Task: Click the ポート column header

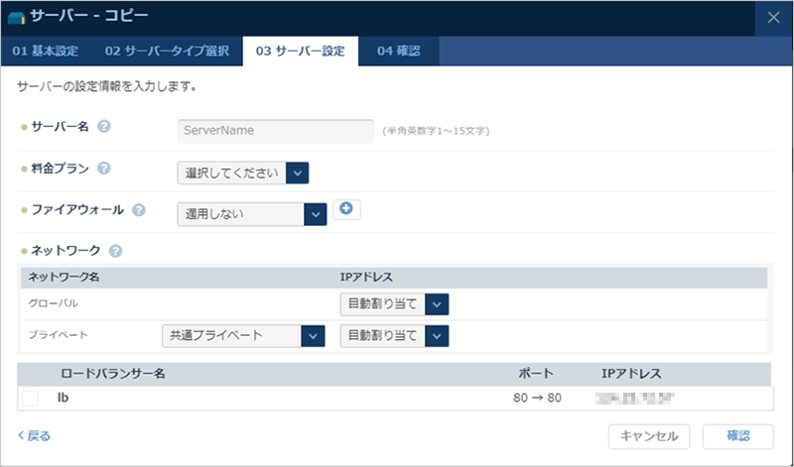Action: [536, 374]
